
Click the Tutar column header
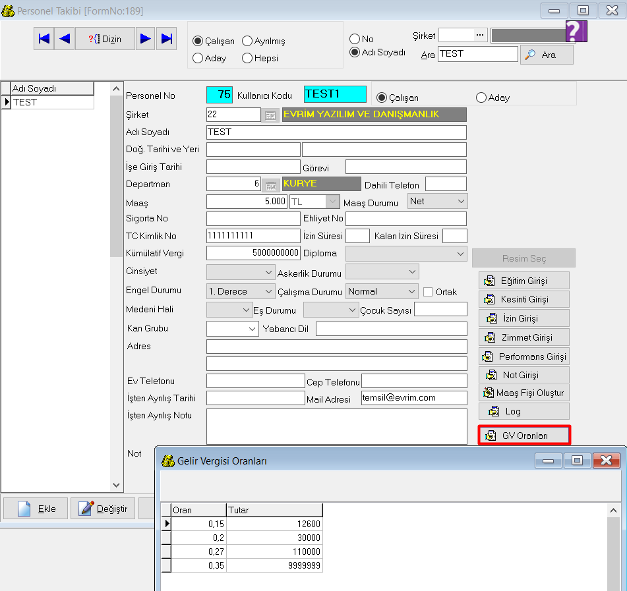274,510
